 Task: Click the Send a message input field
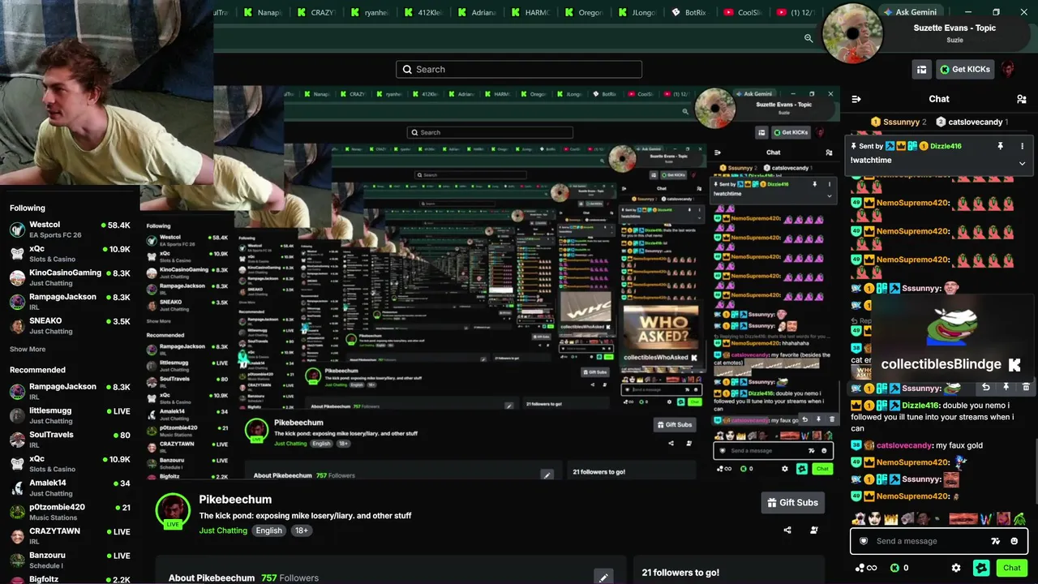click(938, 541)
